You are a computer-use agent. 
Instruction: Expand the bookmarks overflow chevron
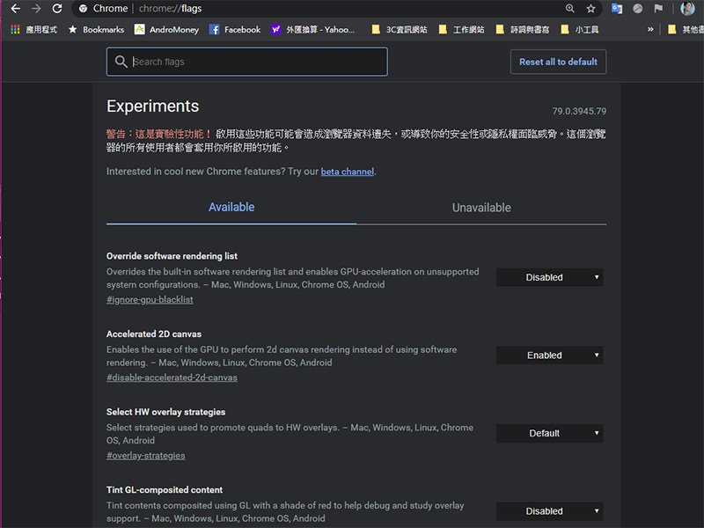(650, 29)
